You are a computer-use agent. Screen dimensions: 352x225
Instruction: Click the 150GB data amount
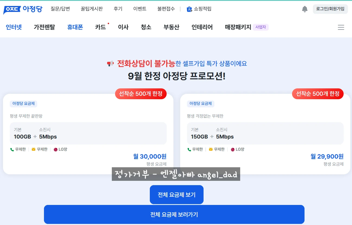point(199,137)
